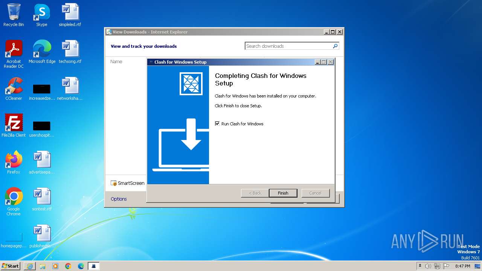Select usershospit desktop file
The image size is (482, 271).
[x=42, y=129]
